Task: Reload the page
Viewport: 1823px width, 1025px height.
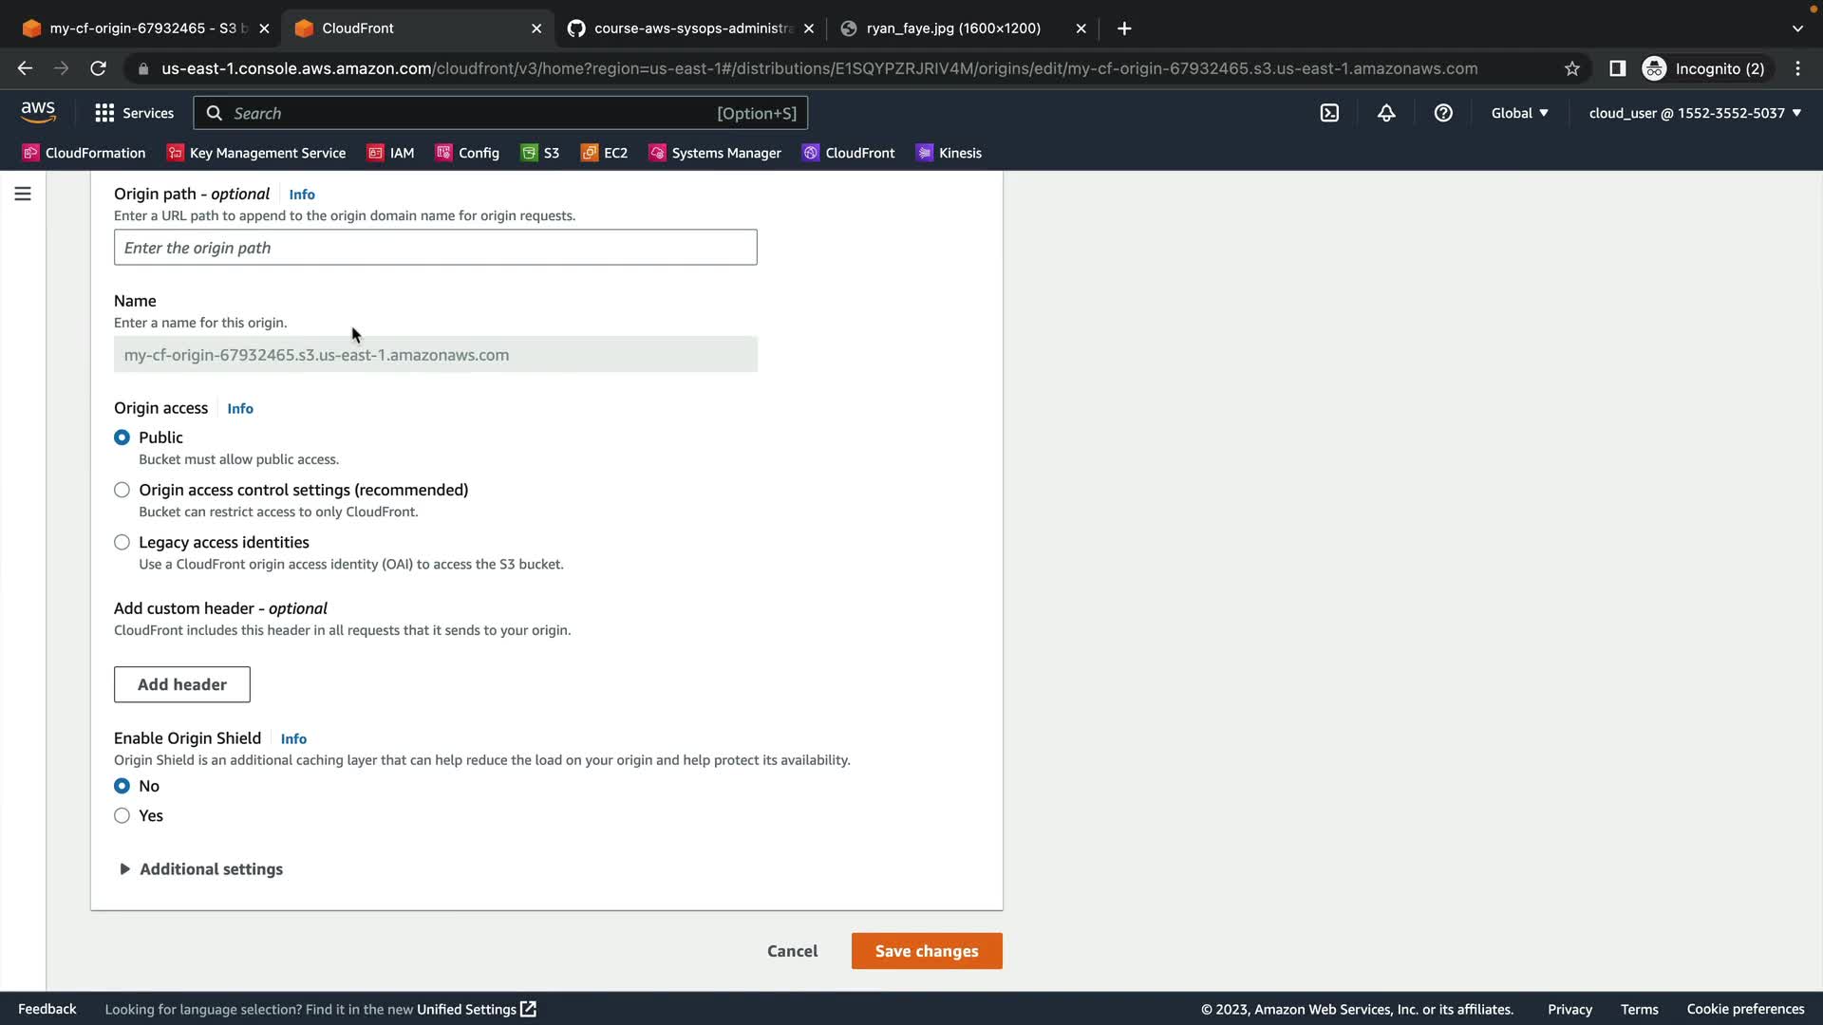Action: [98, 68]
